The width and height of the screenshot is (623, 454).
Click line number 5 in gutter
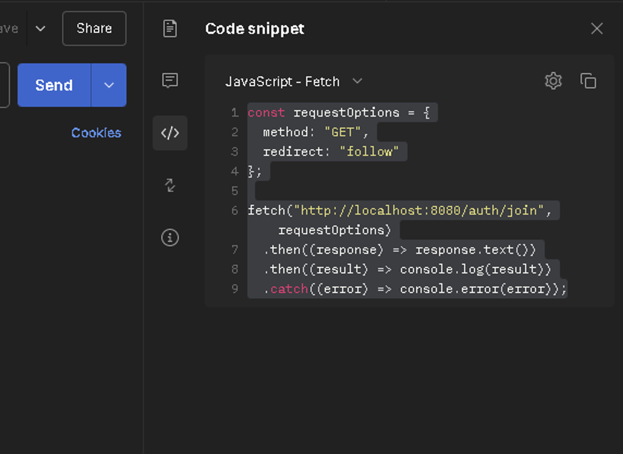pyautogui.click(x=235, y=191)
